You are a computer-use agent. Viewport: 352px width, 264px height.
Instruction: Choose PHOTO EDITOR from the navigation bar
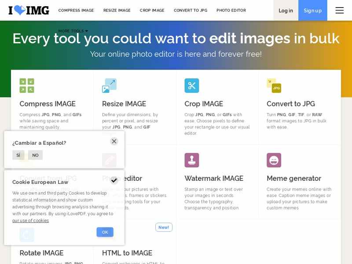pos(231,11)
